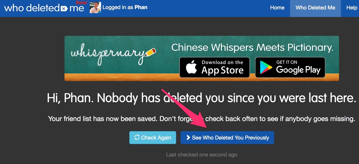359x164 pixels.
Task: Click the x icon in site logo
Action: click(64, 9)
